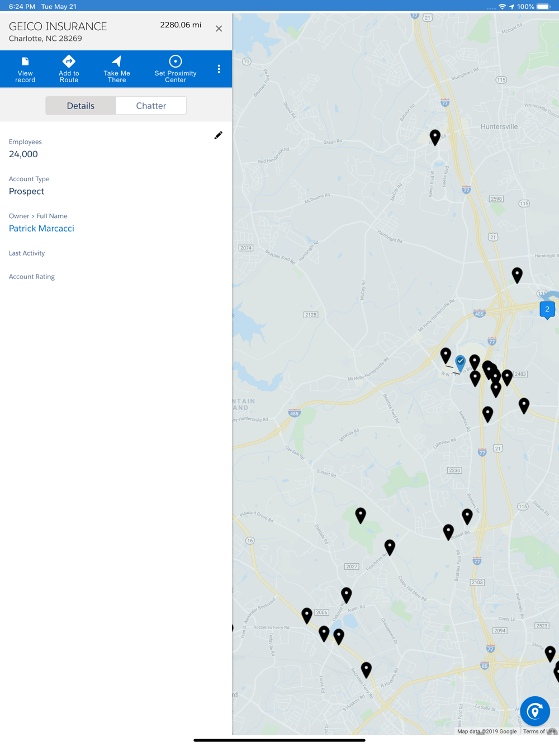559x746 pixels.
Task: Tap the Wi-Fi icon in status bar
Action: [x=502, y=7]
